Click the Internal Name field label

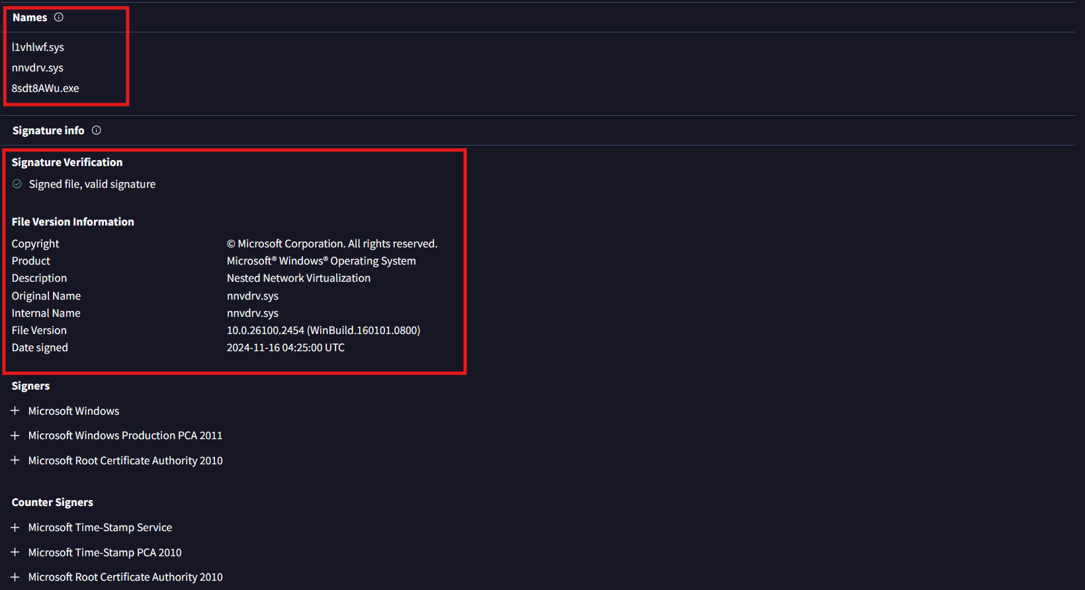pyautogui.click(x=46, y=313)
